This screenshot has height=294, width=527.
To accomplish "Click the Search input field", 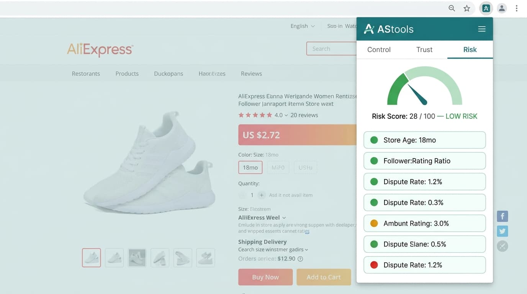I will [332, 49].
